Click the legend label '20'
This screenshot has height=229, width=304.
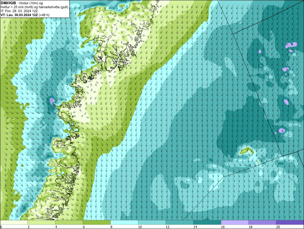click(x=278, y=227)
